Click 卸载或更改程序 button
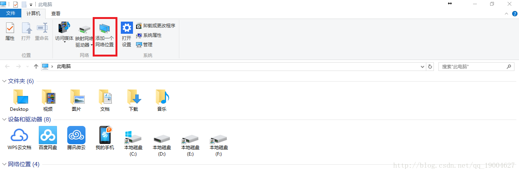Image resolution: width=519 pixels, height=173 pixels. click(155, 26)
